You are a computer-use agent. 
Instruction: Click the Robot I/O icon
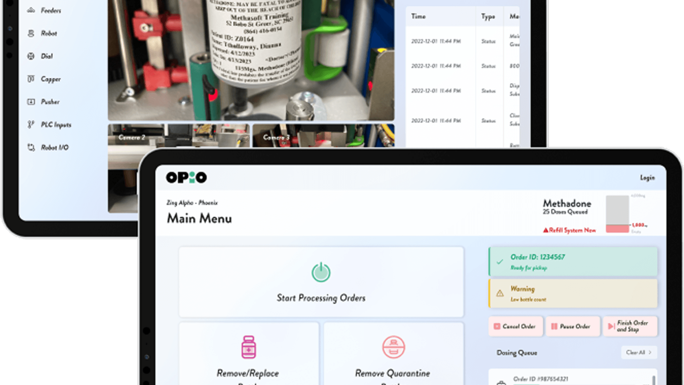click(x=31, y=147)
